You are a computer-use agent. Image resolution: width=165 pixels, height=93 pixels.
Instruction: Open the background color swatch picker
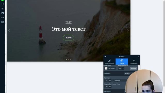tap(106, 68)
